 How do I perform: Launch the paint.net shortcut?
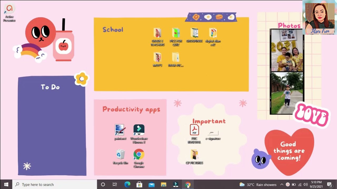pos(120,132)
